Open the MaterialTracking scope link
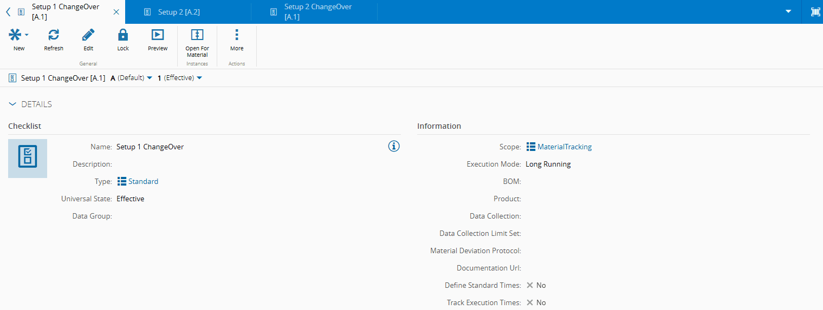This screenshot has width=823, height=310. pos(564,147)
